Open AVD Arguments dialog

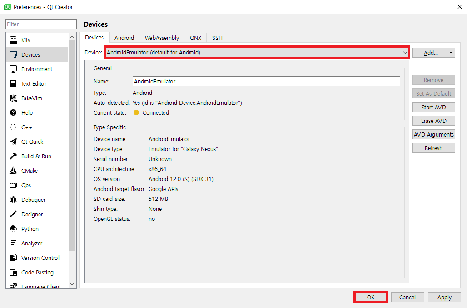pos(434,134)
